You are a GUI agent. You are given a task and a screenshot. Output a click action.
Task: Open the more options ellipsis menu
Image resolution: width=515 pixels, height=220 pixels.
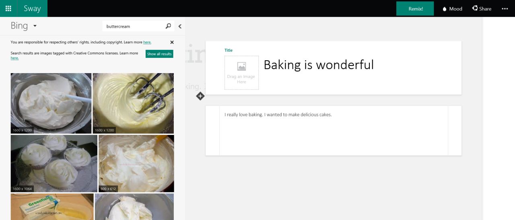(505, 8)
